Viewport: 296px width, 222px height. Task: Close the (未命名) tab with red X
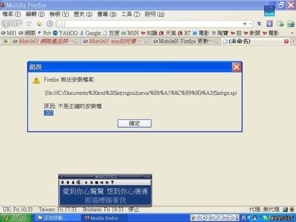click(x=286, y=41)
